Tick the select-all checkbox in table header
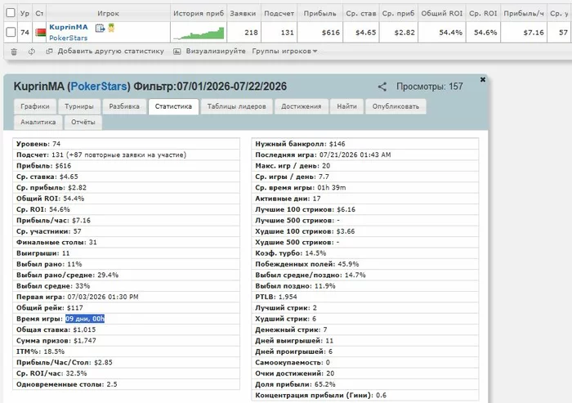Image resolution: width=572 pixels, height=403 pixels. pyautogui.click(x=11, y=13)
